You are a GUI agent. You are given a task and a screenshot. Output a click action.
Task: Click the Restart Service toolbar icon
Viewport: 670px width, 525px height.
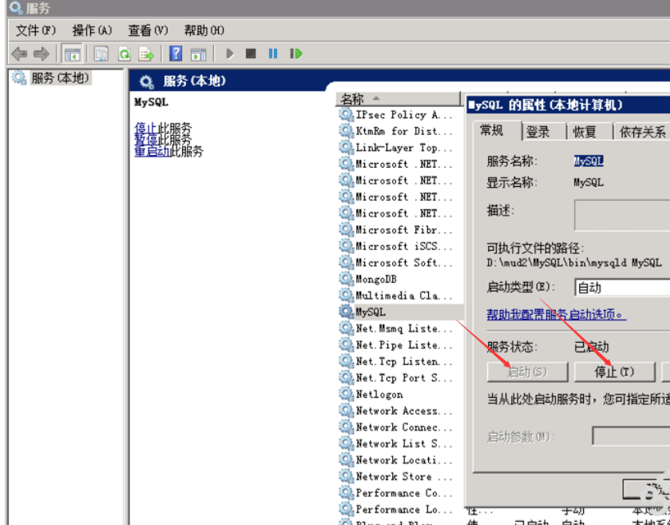[295, 54]
